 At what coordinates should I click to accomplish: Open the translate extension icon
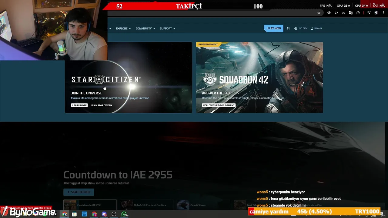pos(351,13)
